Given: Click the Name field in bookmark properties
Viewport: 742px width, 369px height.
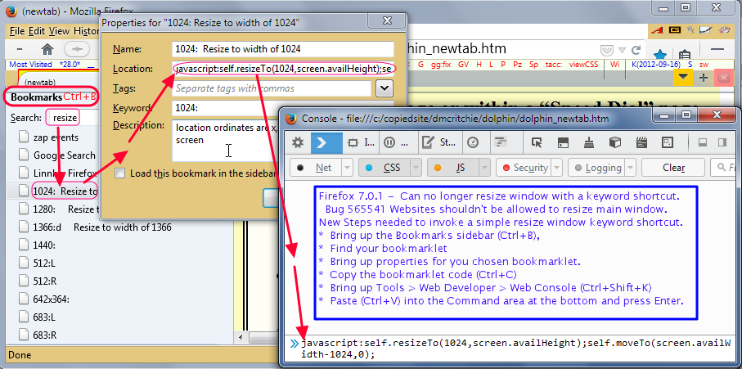Looking at the screenshot, I should point(283,49).
